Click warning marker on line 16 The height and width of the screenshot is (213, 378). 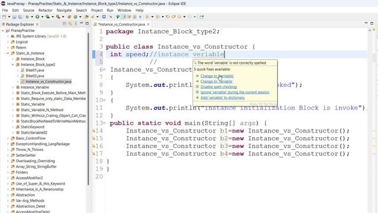[93, 146]
